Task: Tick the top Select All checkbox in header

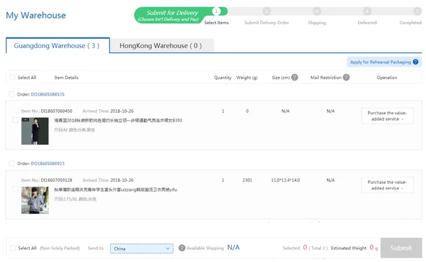Action: pyautogui.click(x=13, y=78)
